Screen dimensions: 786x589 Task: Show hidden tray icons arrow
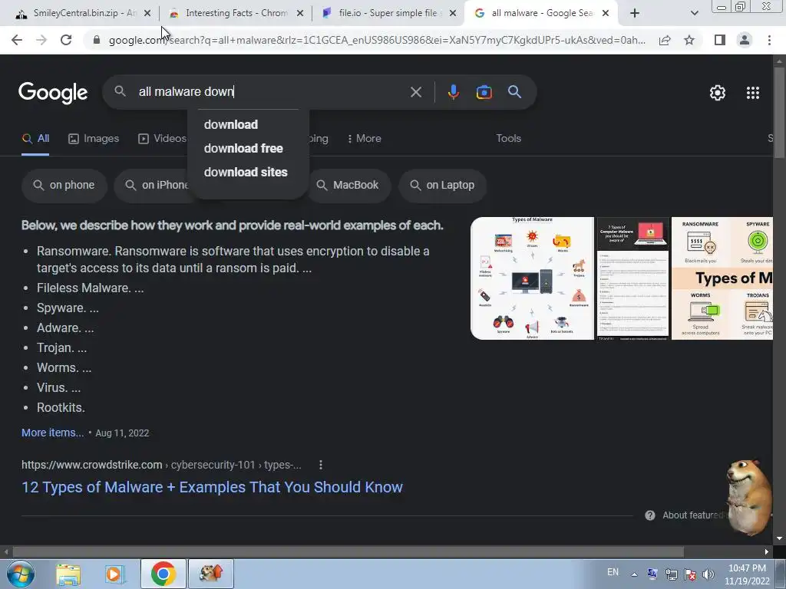click(634, 574)
